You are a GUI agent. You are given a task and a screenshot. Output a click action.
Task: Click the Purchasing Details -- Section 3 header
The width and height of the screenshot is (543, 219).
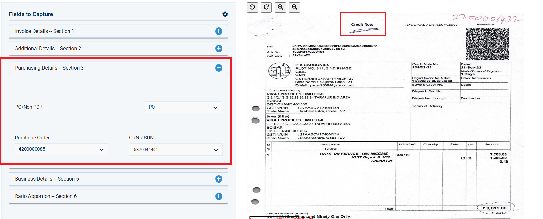118,68
